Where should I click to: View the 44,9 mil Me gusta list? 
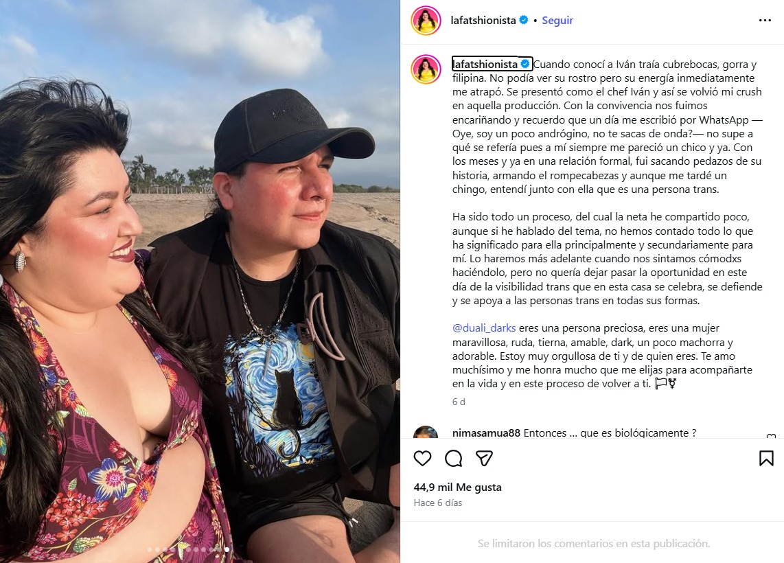coord(457,487)
